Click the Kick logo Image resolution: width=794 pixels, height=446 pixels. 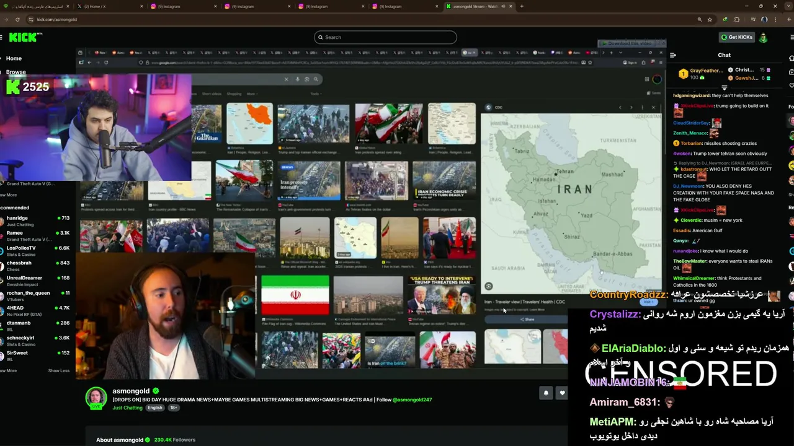(x=25, y=37)
